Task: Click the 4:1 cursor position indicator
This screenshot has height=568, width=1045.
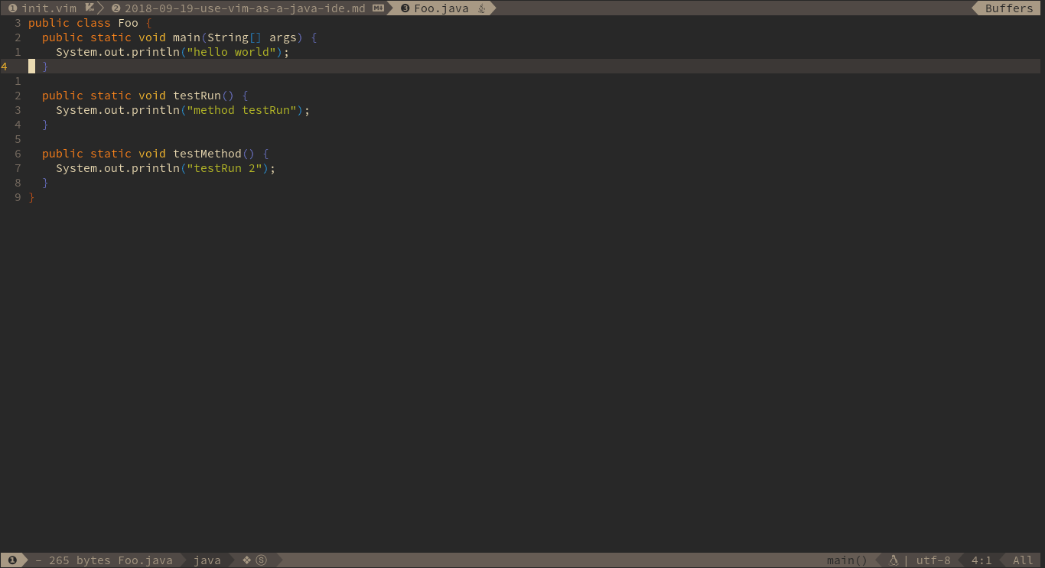Action: 982,560
